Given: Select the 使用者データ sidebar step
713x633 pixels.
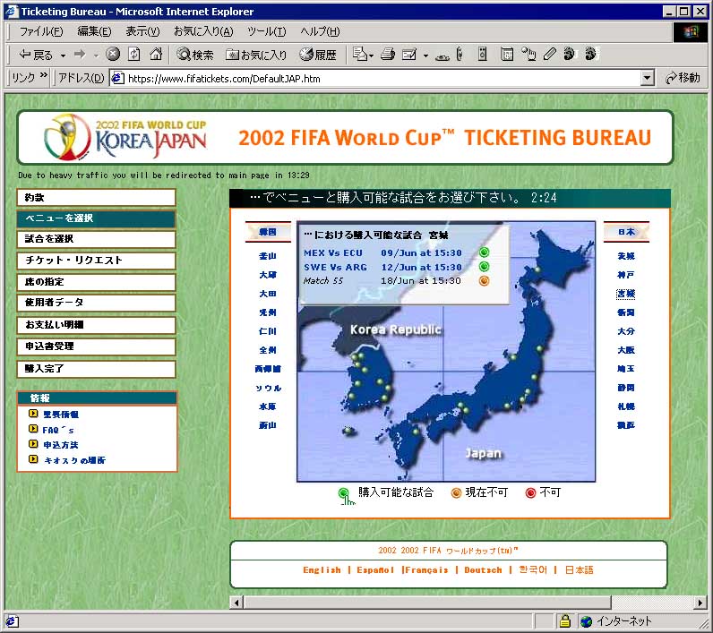Looking at the screenshot, I should tap(96, 303).
